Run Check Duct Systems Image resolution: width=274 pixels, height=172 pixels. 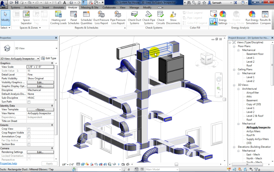134,18
